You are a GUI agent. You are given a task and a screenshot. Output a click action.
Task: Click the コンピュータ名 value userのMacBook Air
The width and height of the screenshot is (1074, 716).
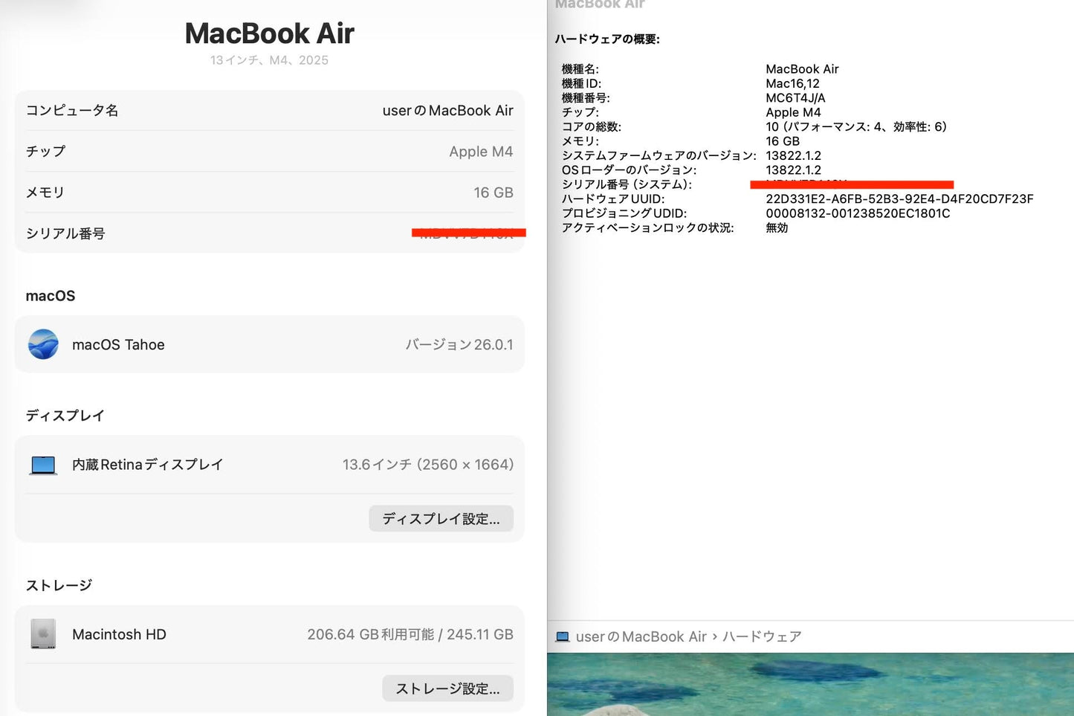[x=448, y=111]
